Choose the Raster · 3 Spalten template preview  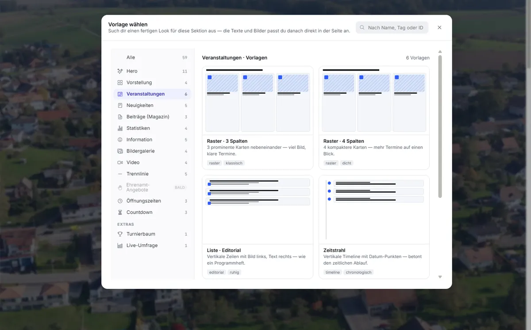coord(258,101)
